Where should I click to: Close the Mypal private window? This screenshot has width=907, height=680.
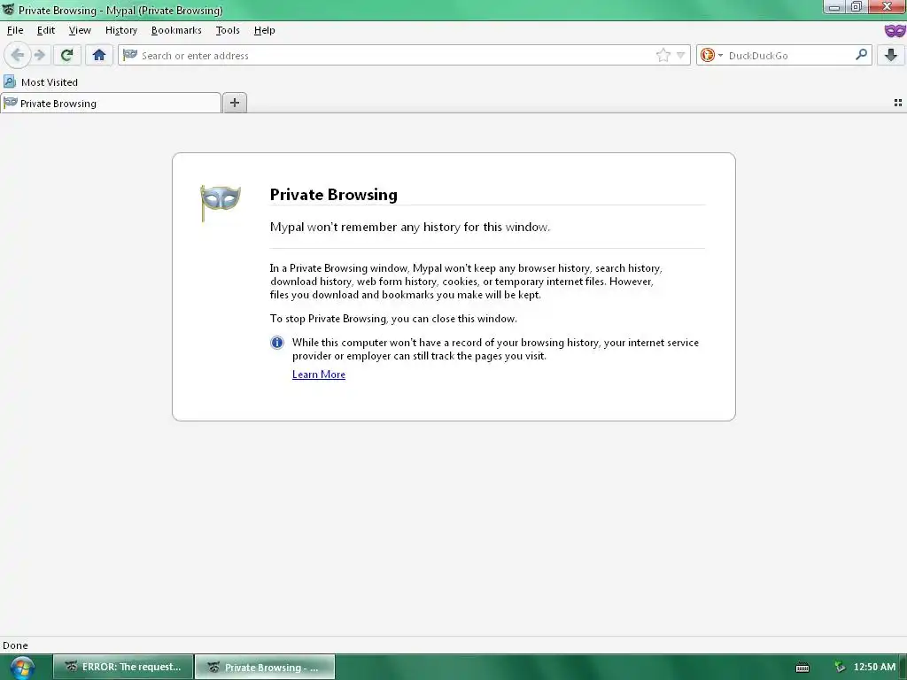(x=887, y=7)
